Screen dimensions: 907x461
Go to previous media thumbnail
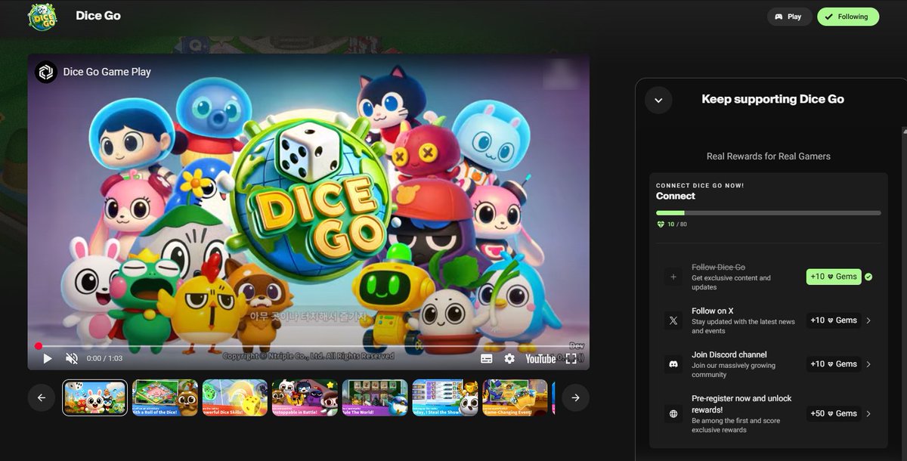pos(42,398)
